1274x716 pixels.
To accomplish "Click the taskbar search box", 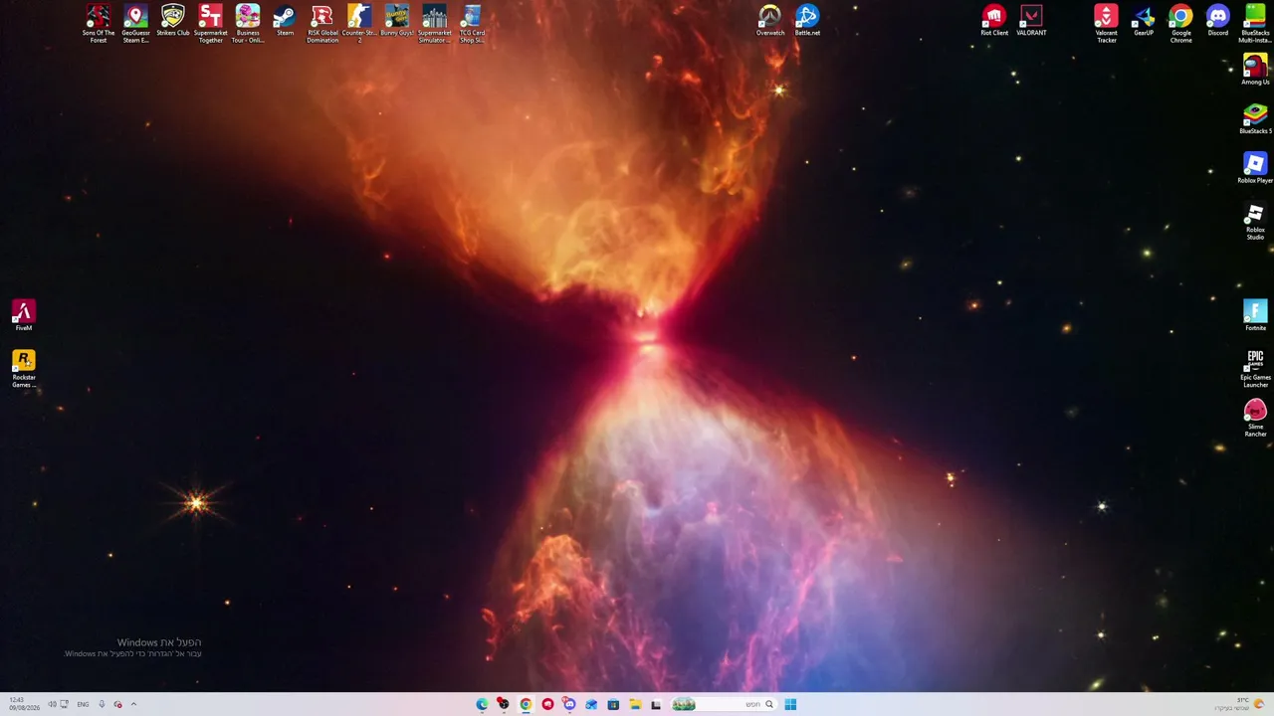I will 725,704.
